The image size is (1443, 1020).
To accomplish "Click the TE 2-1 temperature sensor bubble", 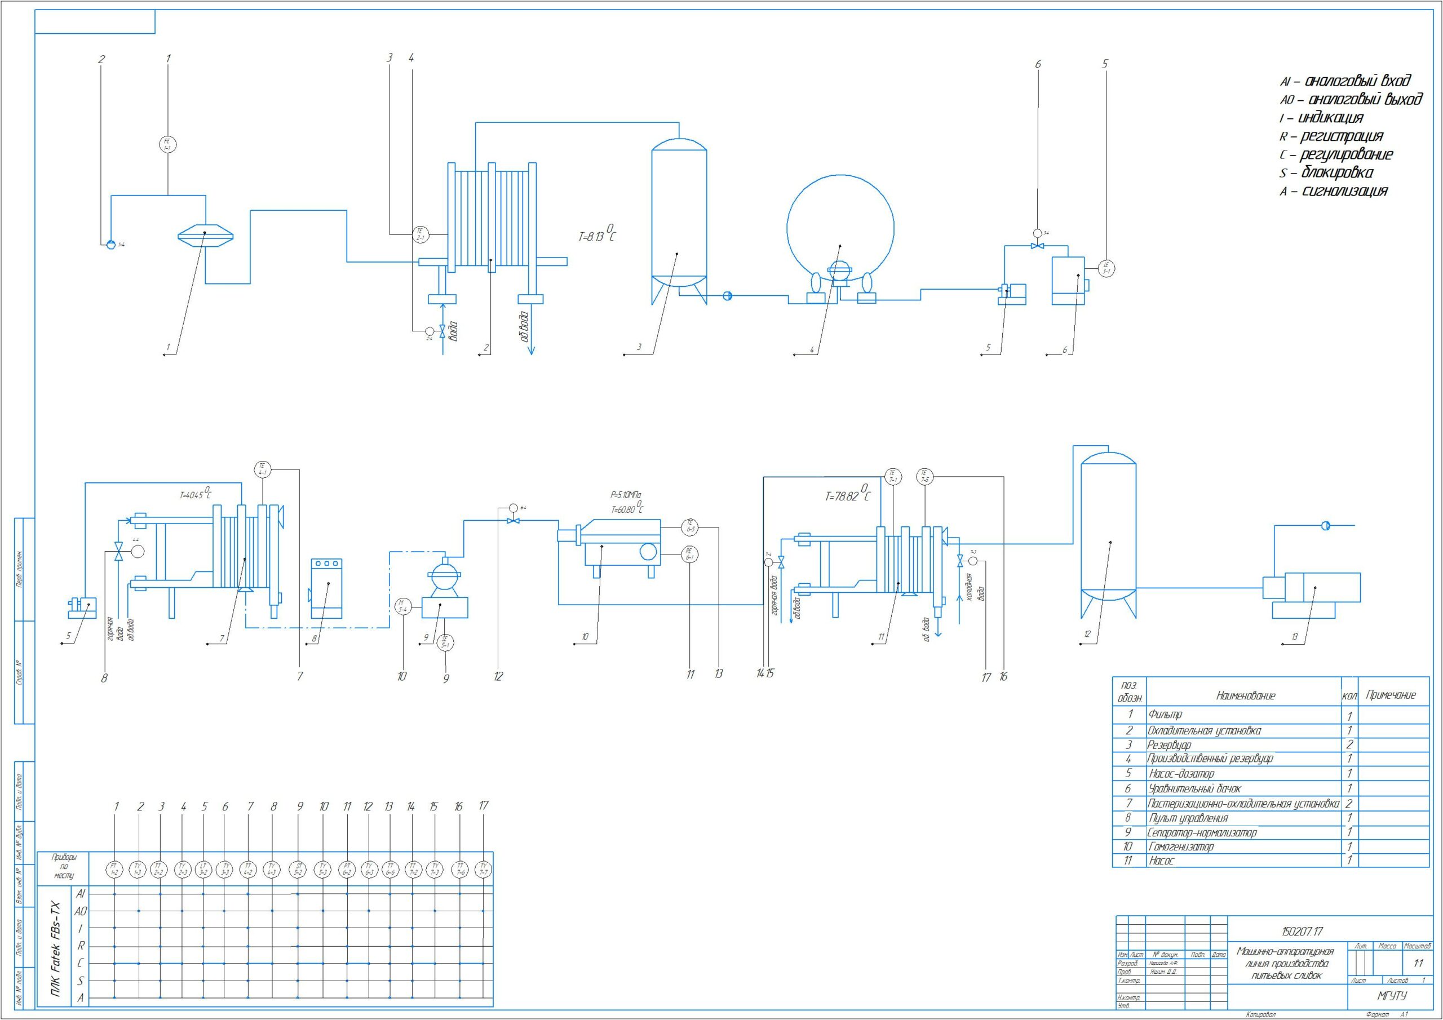I will pyautogui.click(x=420, y=235).
